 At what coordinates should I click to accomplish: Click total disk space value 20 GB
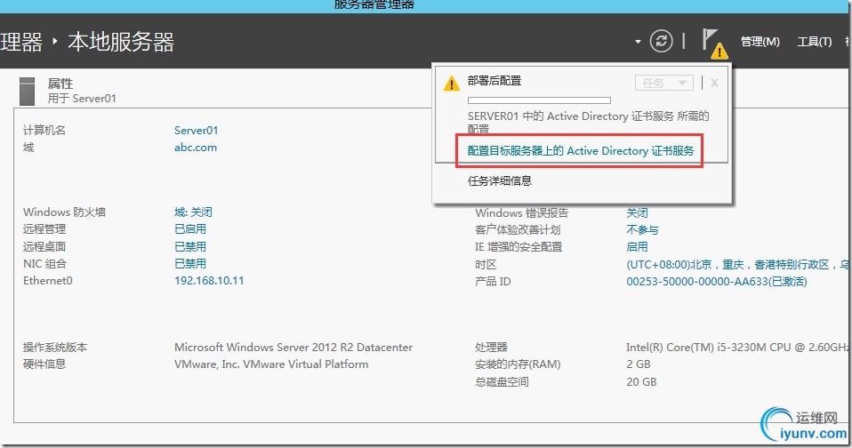pos(642,381)
